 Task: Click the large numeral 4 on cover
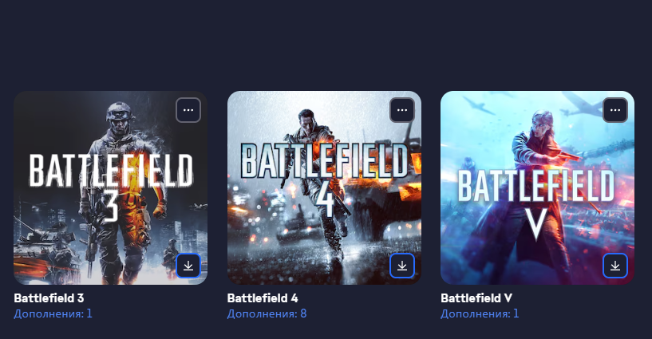324,200
